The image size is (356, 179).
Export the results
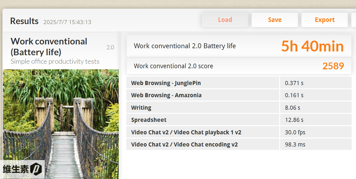pos(325,20)
